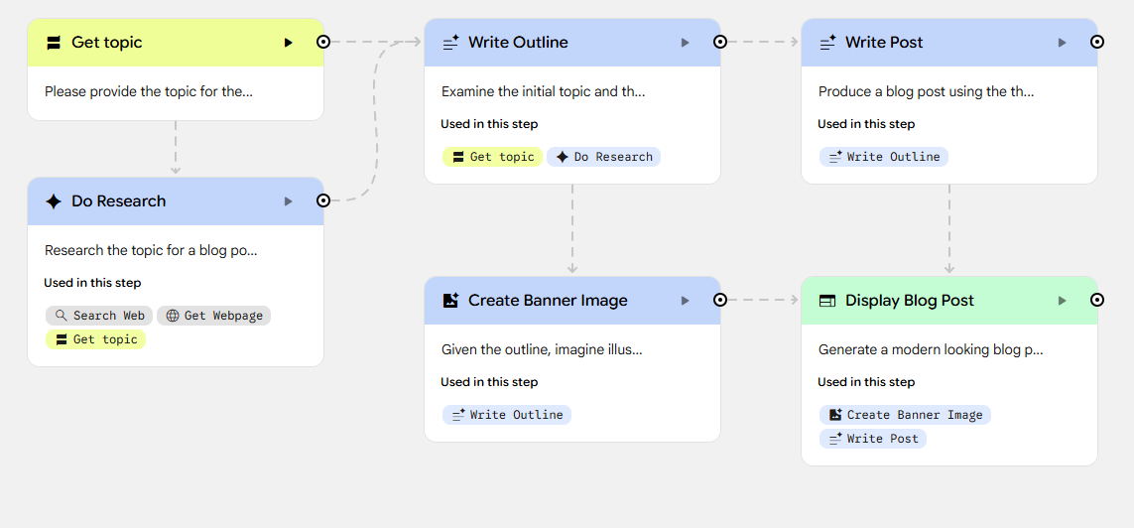Screen dimensions: 1134x528
Task: Select the Get Webpage tool chip
Action: pos(213,316)
